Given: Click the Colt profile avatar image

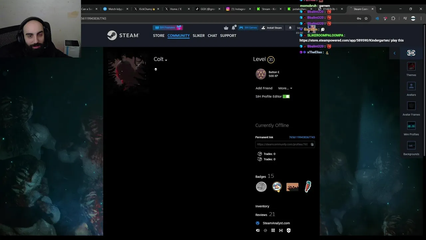Looking at the screenshot, I should coord(127,73).
